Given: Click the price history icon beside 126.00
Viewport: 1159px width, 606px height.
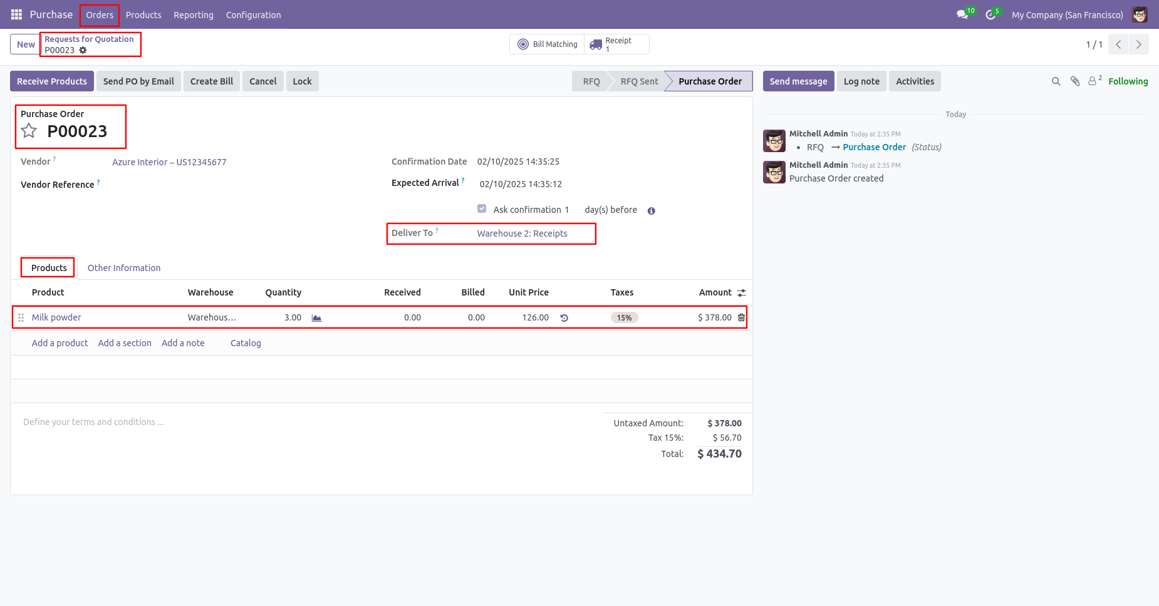Looking at the screenshot, I should [564, 318].
